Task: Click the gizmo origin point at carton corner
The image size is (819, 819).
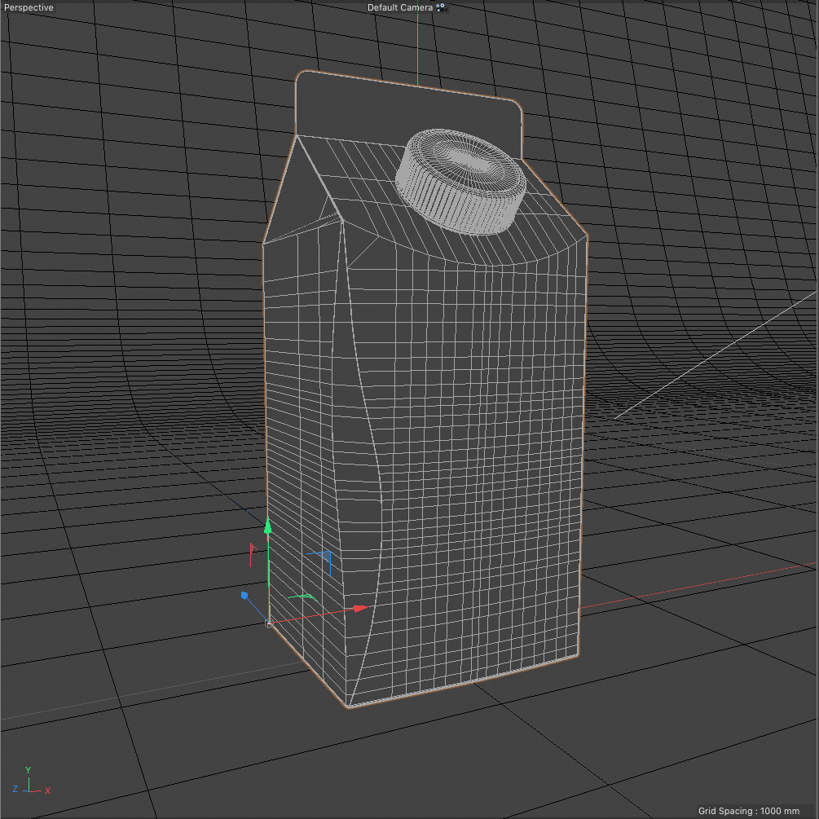Action: 268,623
